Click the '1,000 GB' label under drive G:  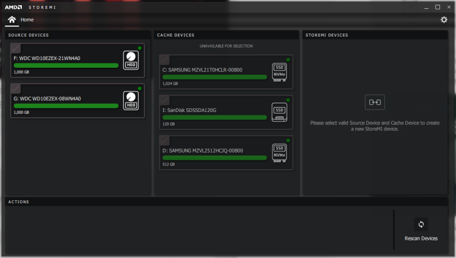[x=21, y=113]
